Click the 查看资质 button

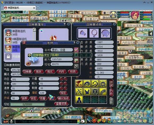point(61,104)
